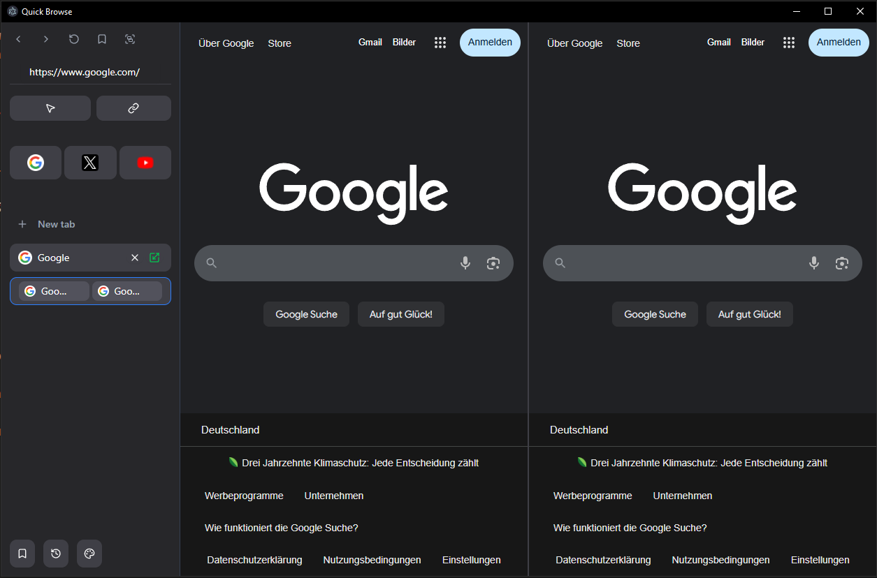Click Datenschutzerklärung in left pane
877x578 pixels.
(254, 560)
